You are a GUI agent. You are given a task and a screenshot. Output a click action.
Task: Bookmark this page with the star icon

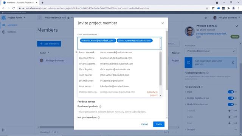[x=207, y=8]
